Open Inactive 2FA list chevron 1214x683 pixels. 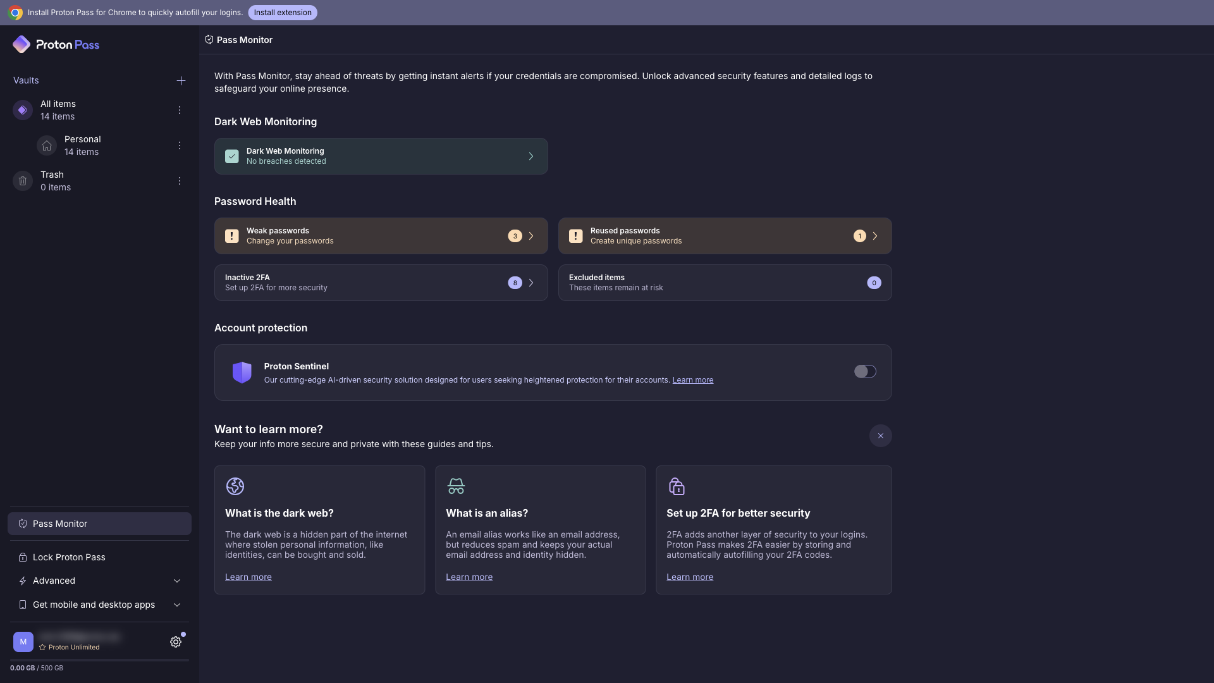(x=531, y=283)
